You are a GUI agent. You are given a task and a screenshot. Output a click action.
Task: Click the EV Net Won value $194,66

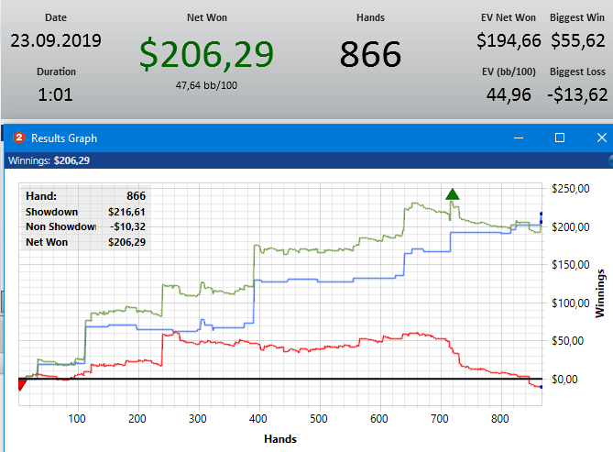point(509,40)
